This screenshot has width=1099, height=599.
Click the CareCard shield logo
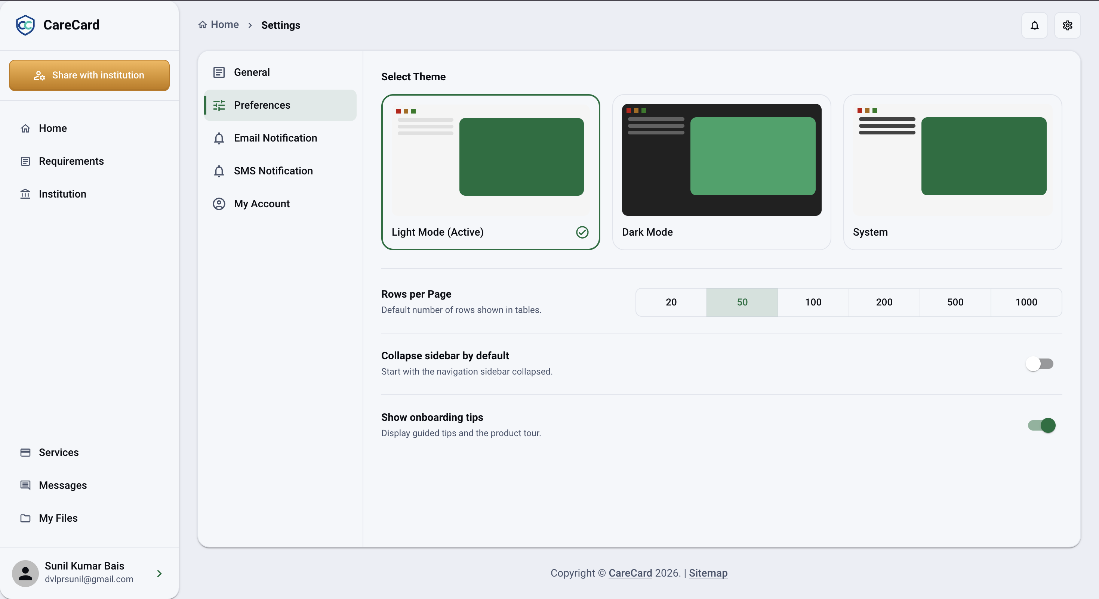click(x=25, y=25)
